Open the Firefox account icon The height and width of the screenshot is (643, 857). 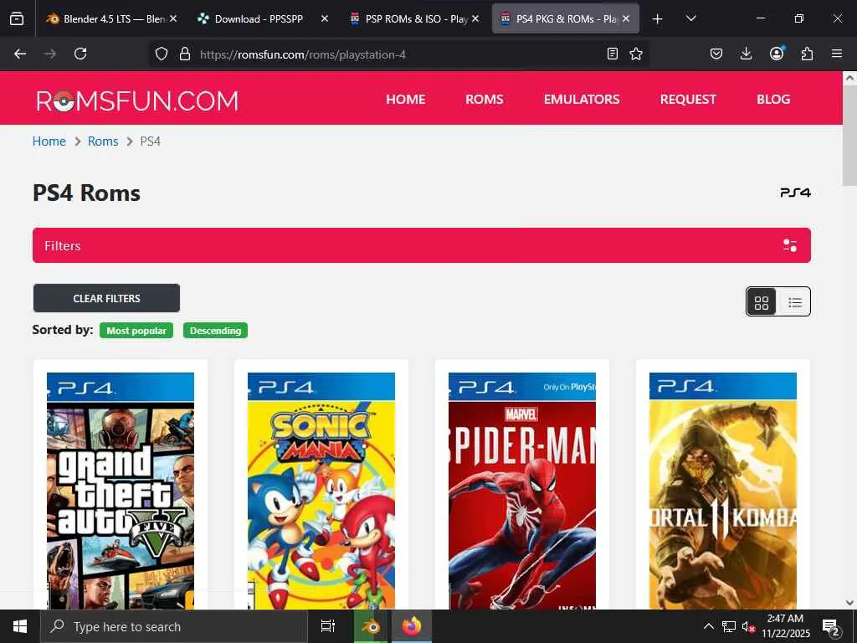pyautogui.click(x=777, y=53)
